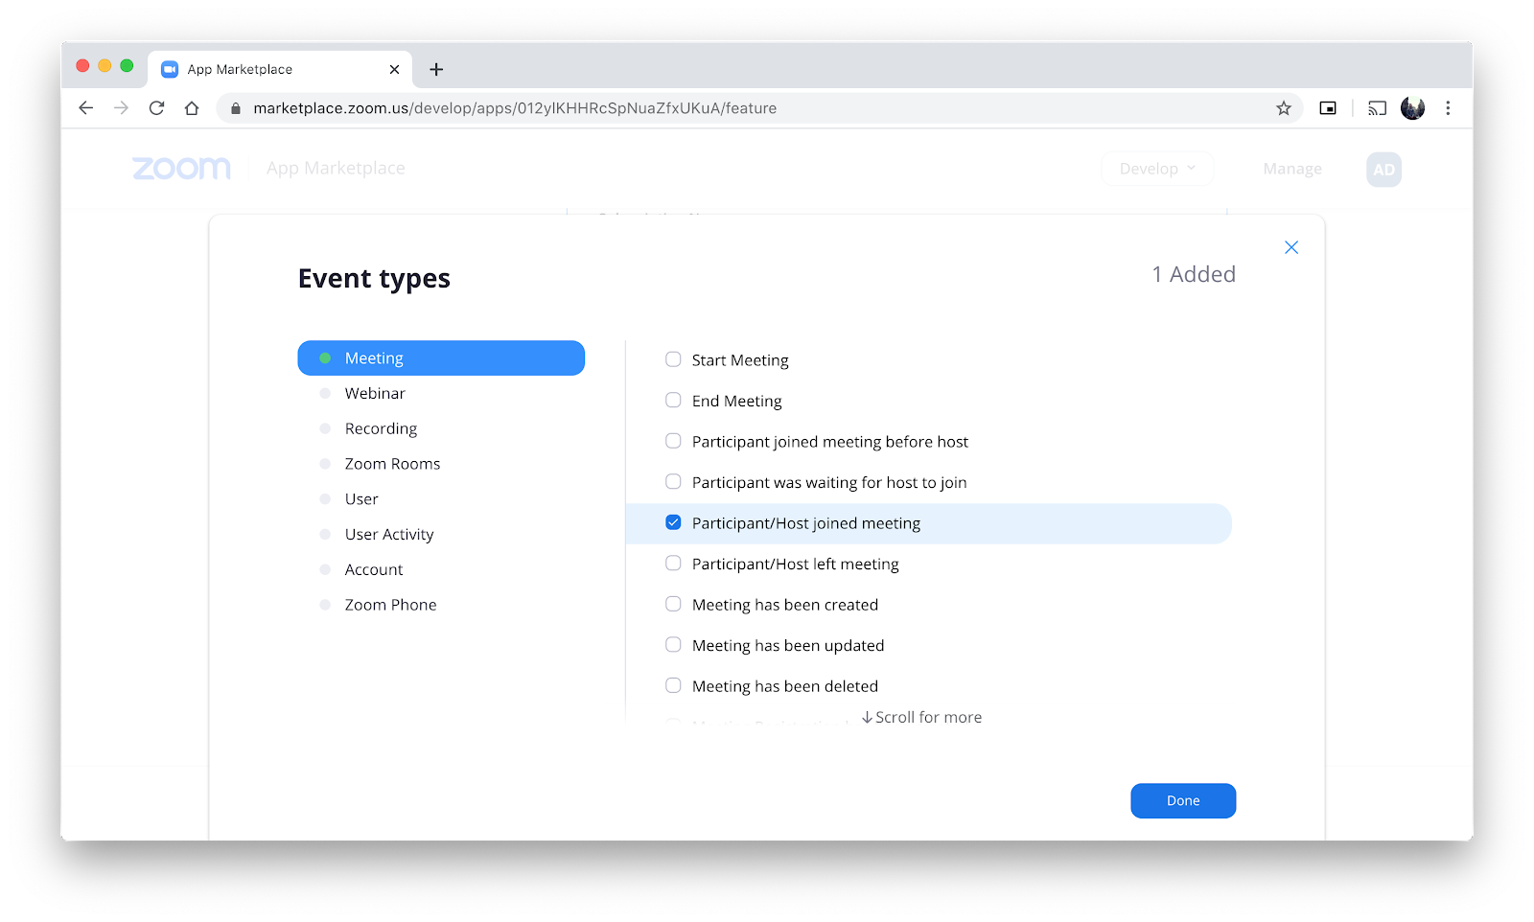Click the Cast icon in the toolbar

tap(1377, 108)
